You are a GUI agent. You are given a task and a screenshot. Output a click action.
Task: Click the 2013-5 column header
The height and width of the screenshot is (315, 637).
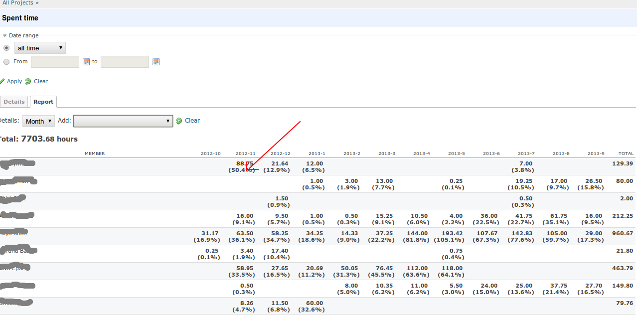tap(457, 154)
